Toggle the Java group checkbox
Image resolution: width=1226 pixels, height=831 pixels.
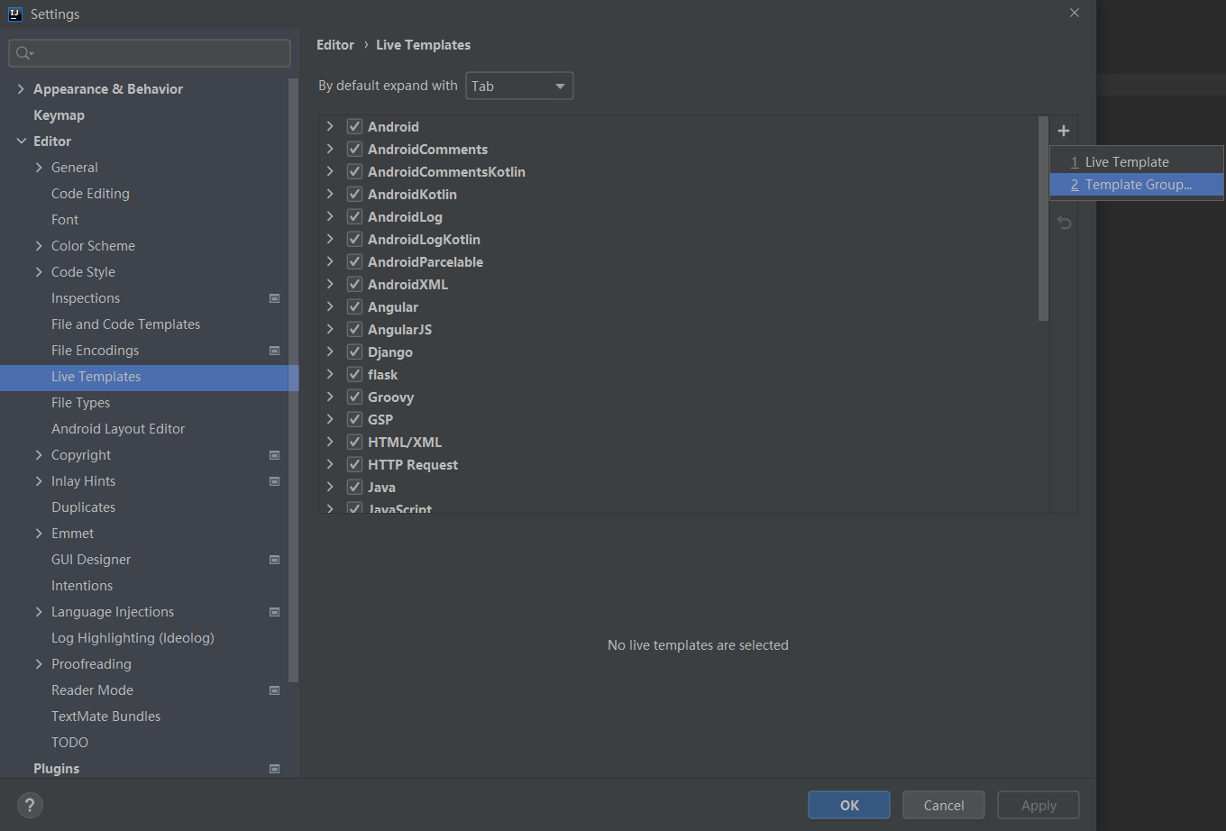point(354,488)
